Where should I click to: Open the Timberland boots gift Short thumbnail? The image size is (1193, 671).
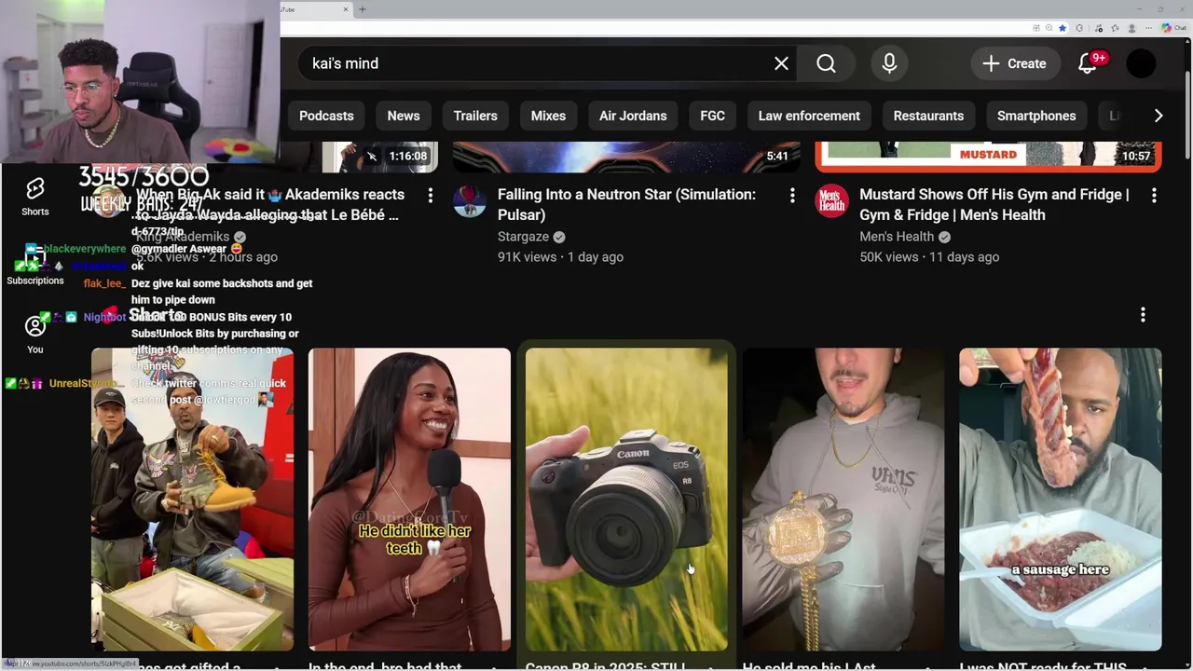tap(192, 500)
